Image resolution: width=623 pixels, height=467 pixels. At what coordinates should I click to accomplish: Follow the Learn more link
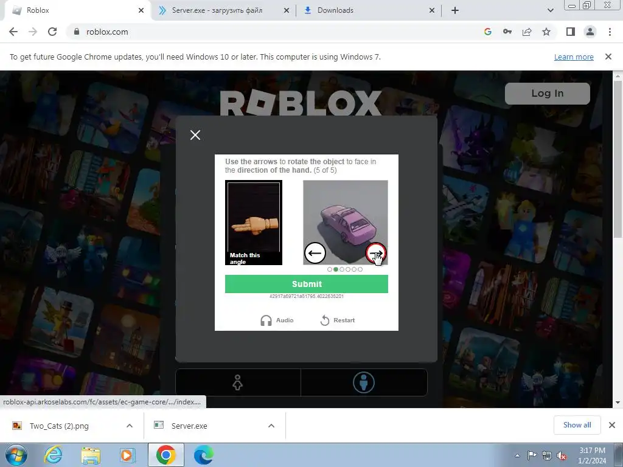[x=574, y=57]
